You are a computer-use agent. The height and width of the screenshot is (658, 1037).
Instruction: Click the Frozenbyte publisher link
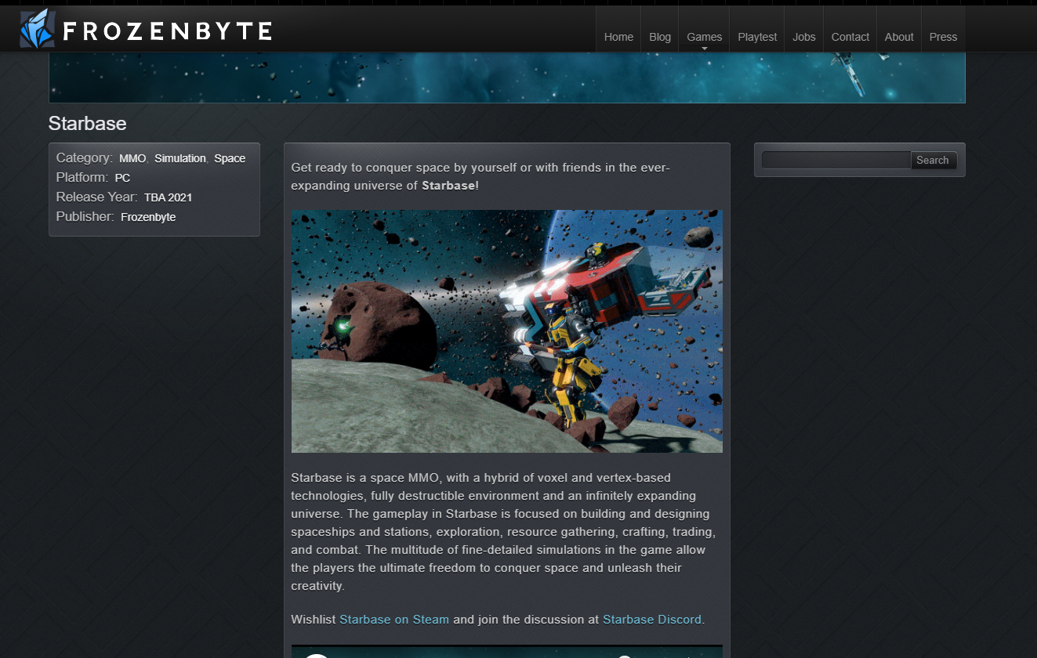pos(148,217)
